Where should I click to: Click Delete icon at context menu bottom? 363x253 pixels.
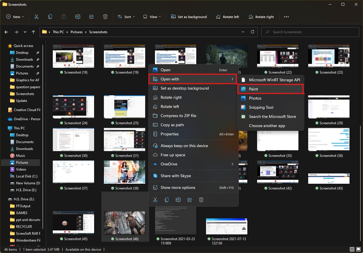201,200
